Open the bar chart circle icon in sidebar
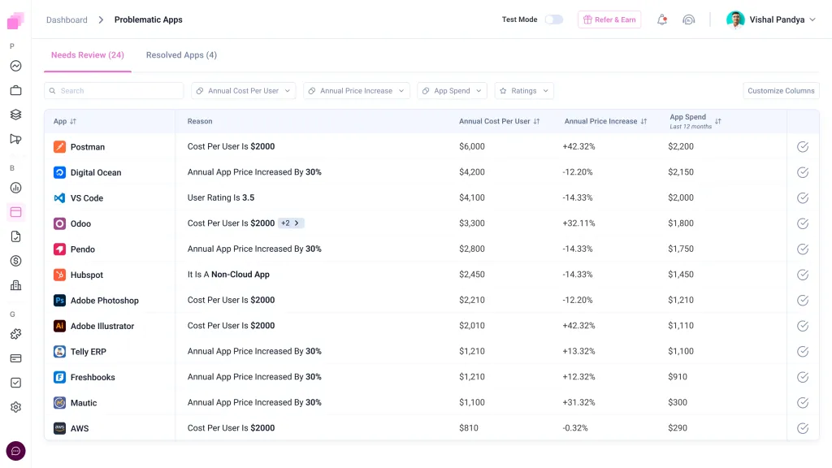Image resolution: width=832 pixels, height=468 pixels. coord(16,188)
